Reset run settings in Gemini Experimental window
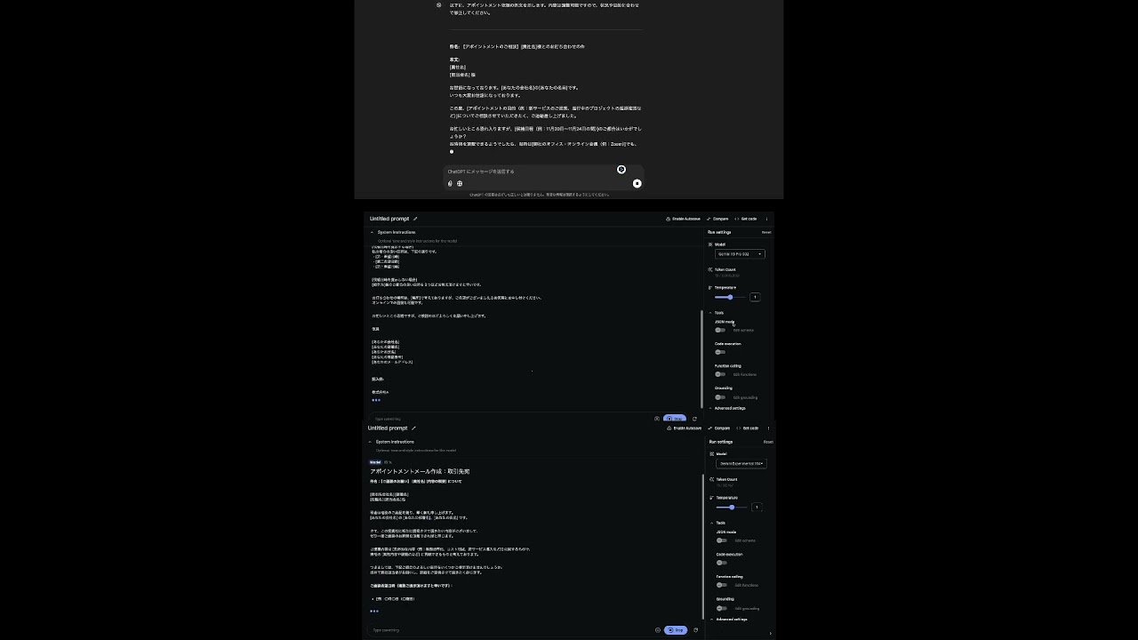 768,442
